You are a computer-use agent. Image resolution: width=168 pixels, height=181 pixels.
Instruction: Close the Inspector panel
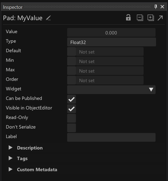click(162, 7)
